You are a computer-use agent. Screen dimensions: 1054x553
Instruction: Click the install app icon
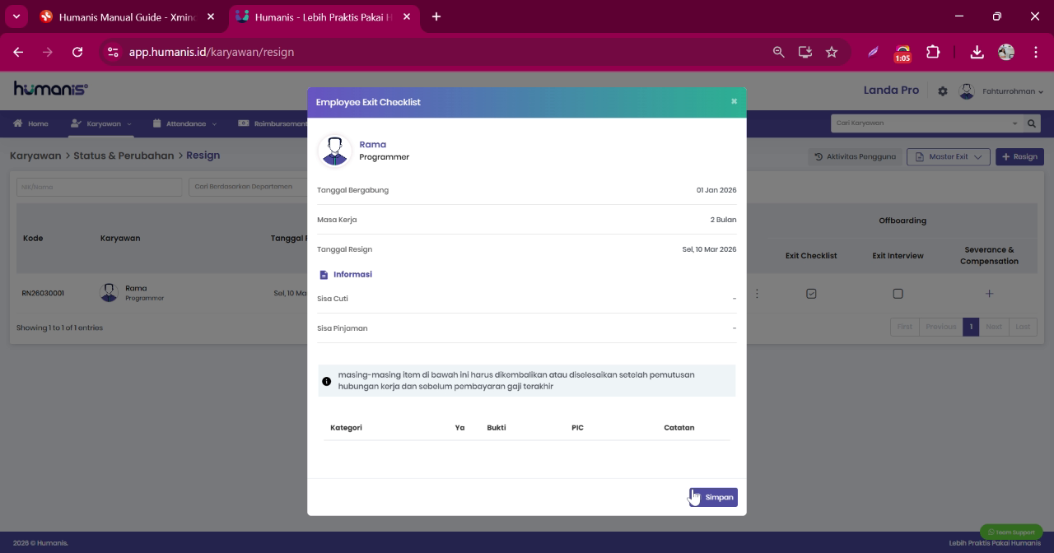click(x=805, y=52)
